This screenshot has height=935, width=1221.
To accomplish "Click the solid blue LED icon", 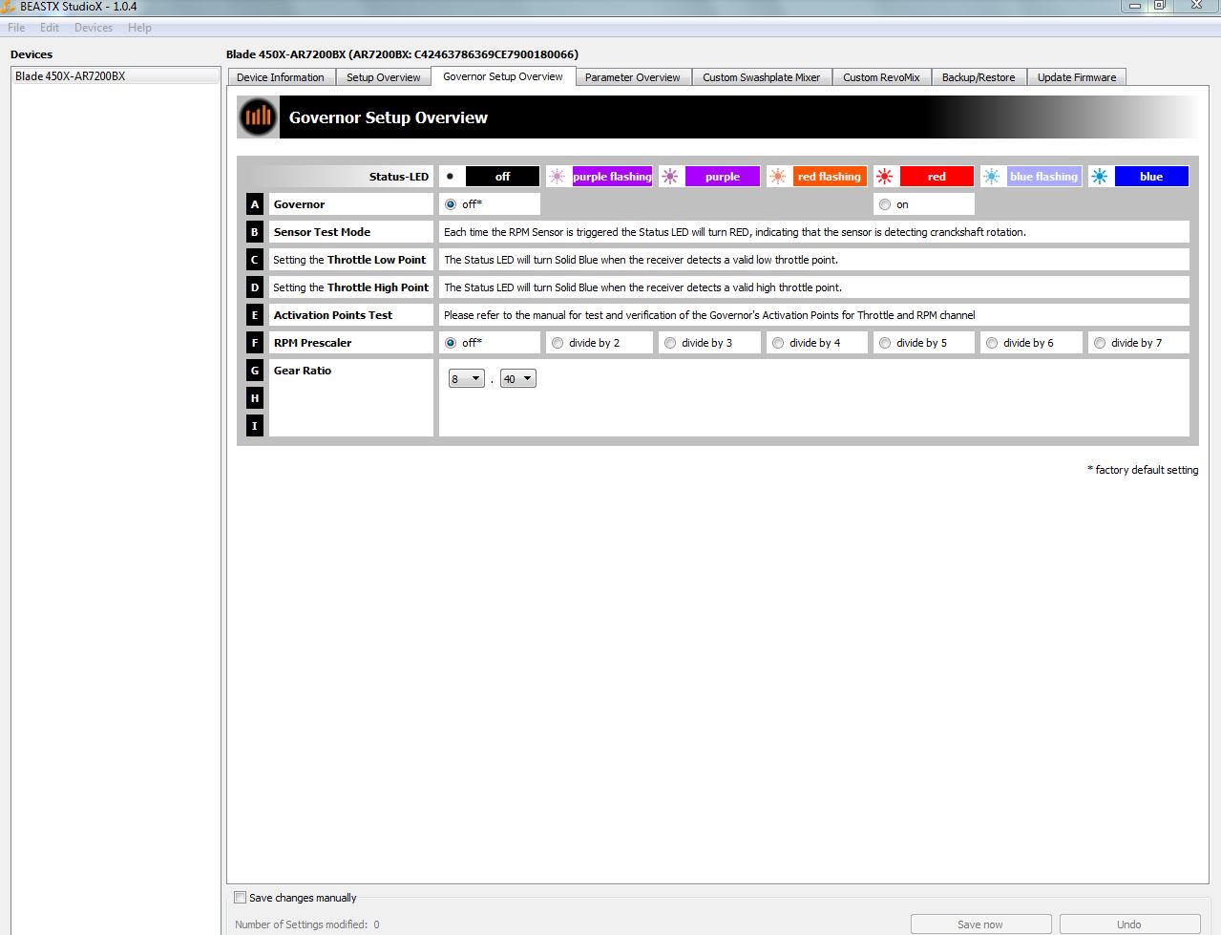I will point(1100,177).
